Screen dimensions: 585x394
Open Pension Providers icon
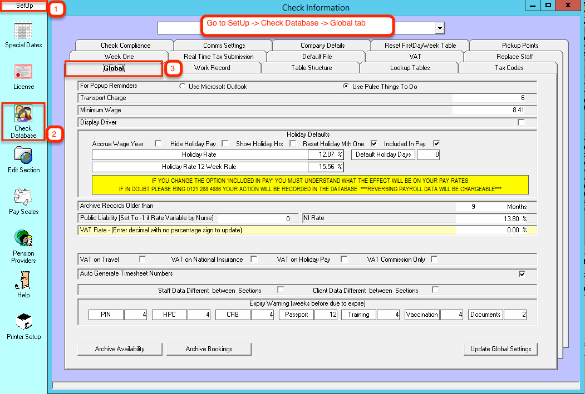pos(23,238)
